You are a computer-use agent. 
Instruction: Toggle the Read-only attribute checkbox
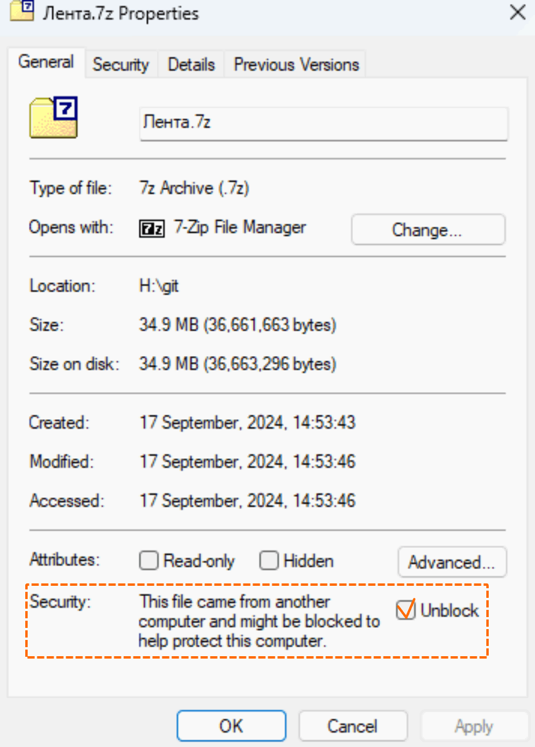pos(148,561)
